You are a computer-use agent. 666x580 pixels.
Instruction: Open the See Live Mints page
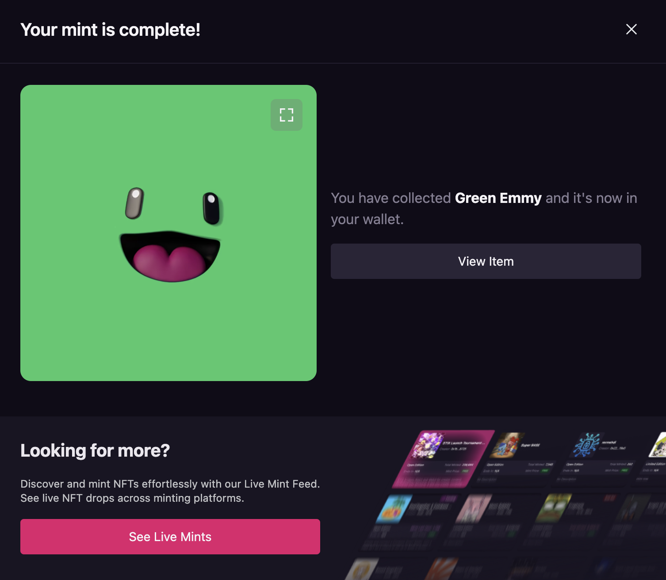tap(170, 537)
